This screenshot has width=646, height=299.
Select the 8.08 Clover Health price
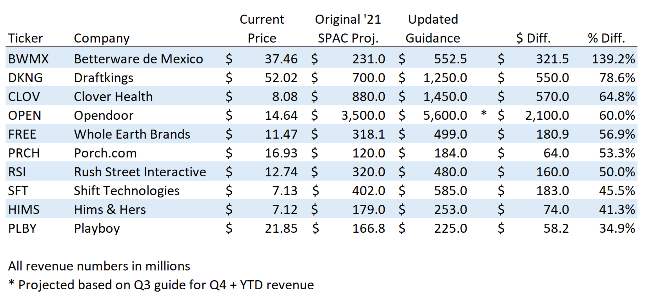[285, 96]
